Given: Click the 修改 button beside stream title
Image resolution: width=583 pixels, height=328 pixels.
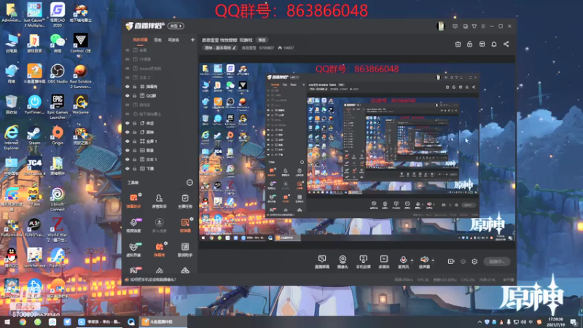Looking at the screenshot, I should click(262, 40).
